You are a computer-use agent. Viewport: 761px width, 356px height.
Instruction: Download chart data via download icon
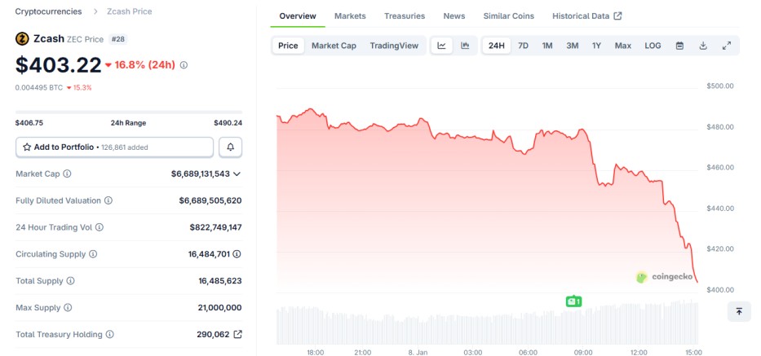[703, 46]
